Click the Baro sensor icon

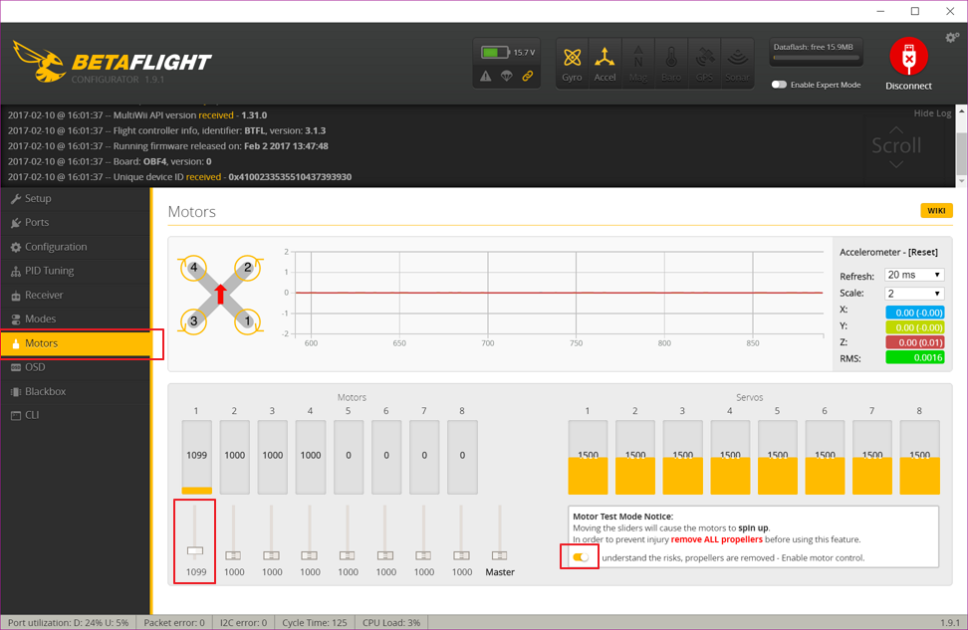(671, 58)
